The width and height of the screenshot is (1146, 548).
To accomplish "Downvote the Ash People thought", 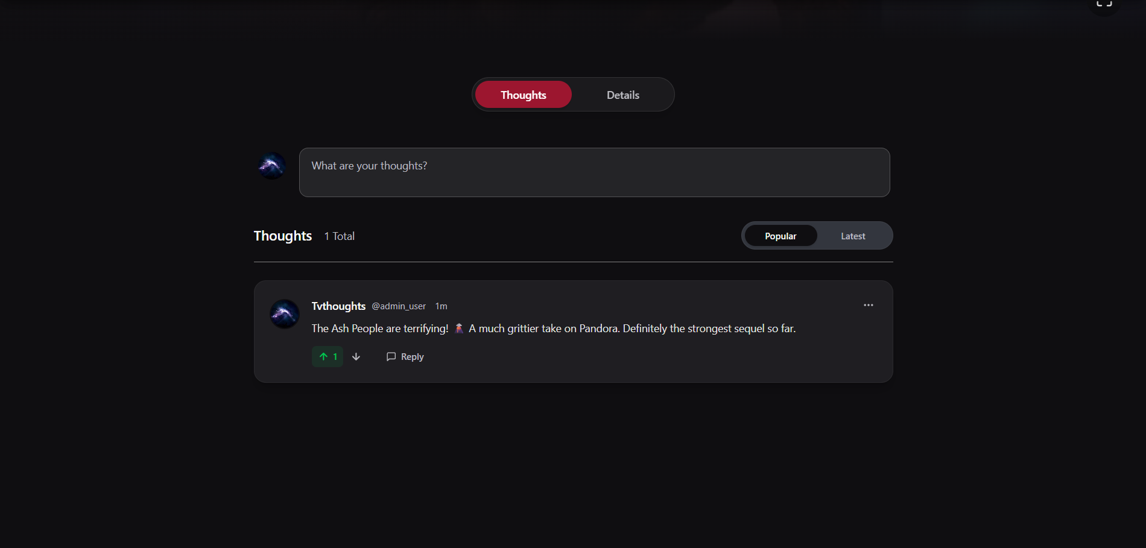I will pos(356,356).
